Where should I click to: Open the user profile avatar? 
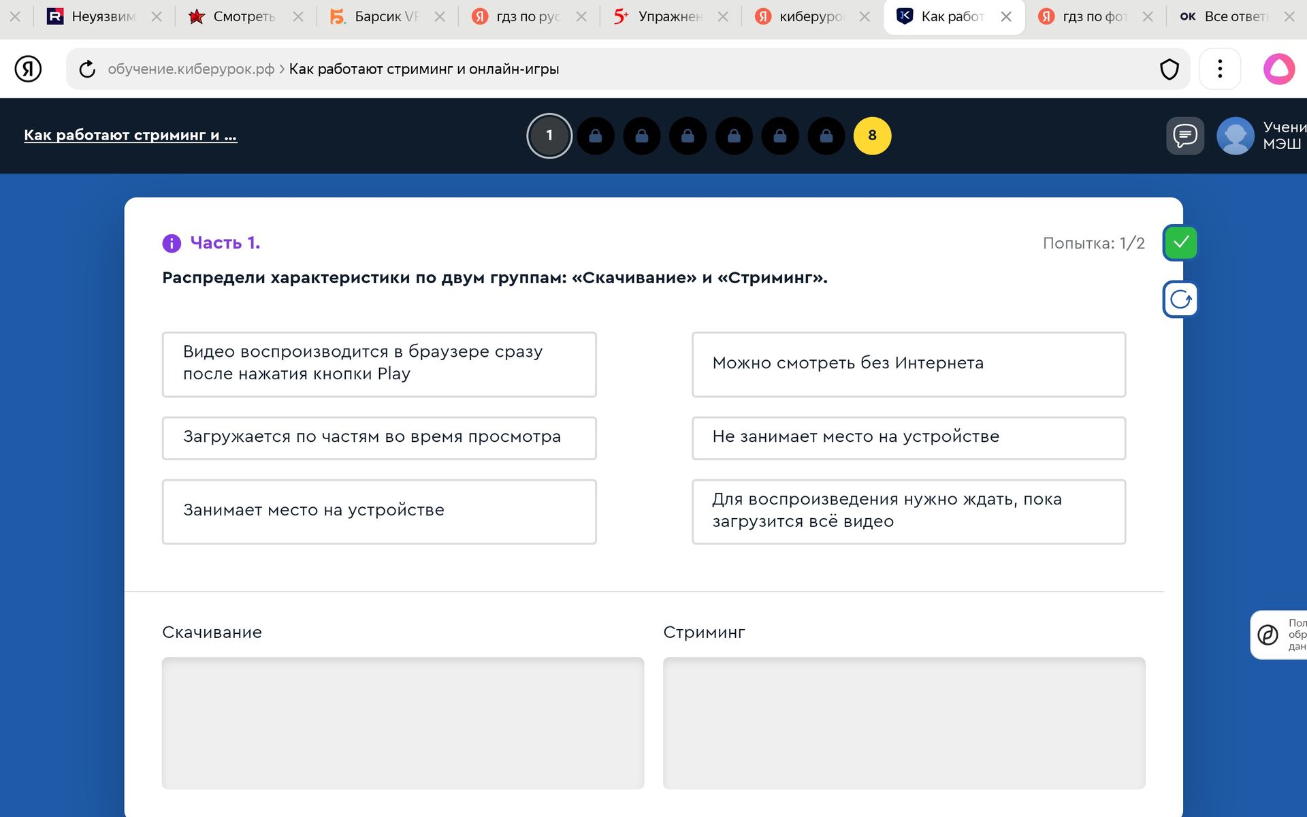(x=1235, y=135)
